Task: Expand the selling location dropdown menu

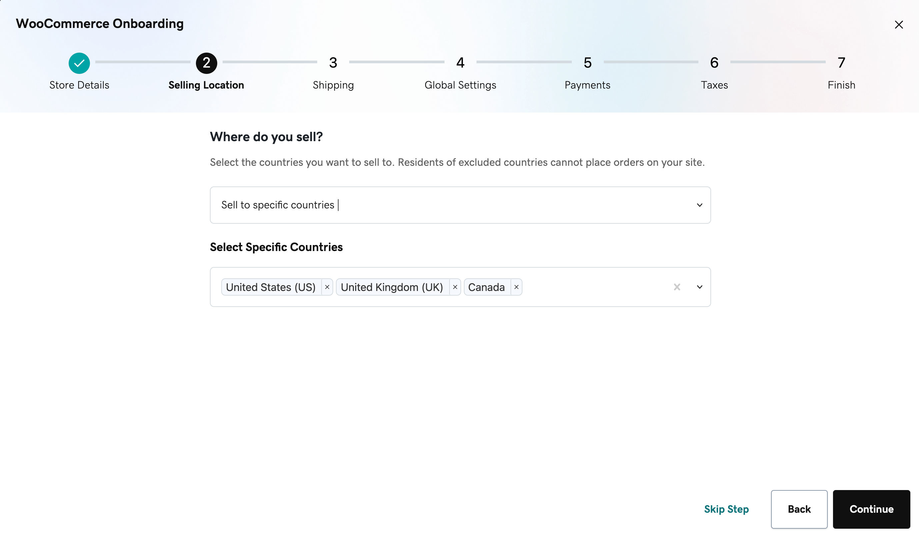Action: click(699, 205)
